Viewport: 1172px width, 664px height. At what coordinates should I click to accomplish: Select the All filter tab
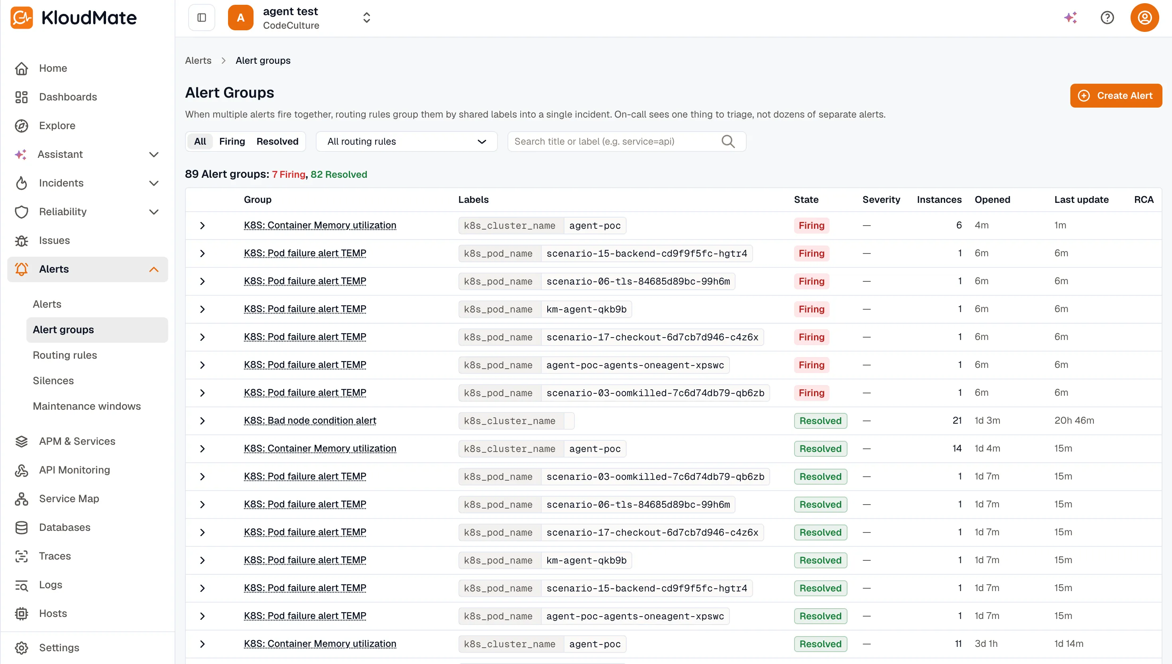[200, 141]
